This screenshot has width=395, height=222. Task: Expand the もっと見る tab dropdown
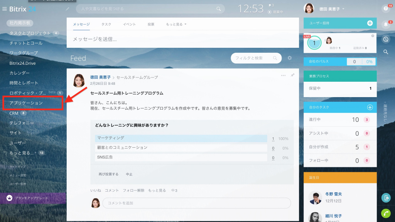click(x=176, y=24)
